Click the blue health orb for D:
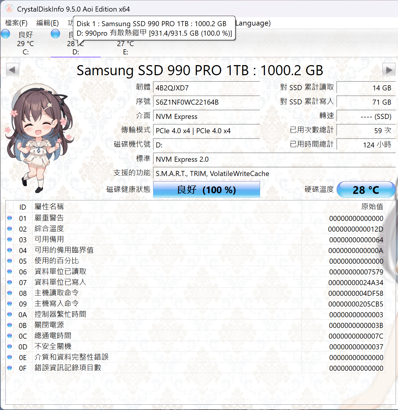Image resolution: width=398 pixels, height=410 pixels. point(55,34)
